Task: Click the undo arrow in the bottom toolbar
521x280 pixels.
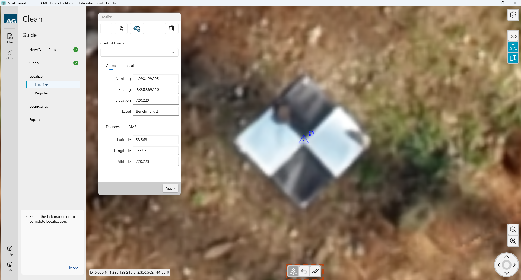Action: click(x=304, y=271)
